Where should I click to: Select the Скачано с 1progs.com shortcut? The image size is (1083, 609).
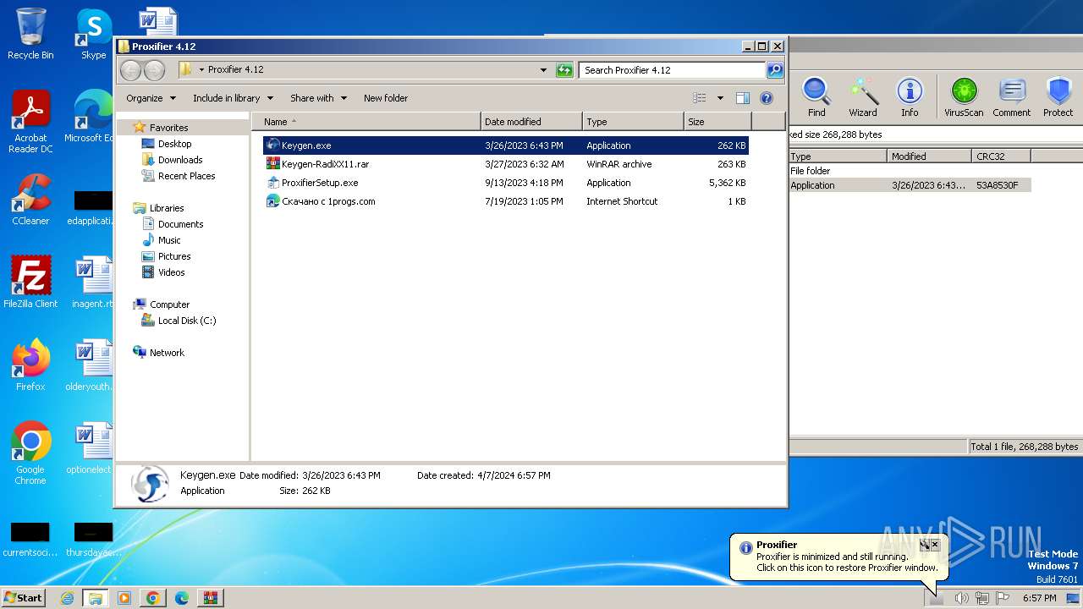click(505, 201)
